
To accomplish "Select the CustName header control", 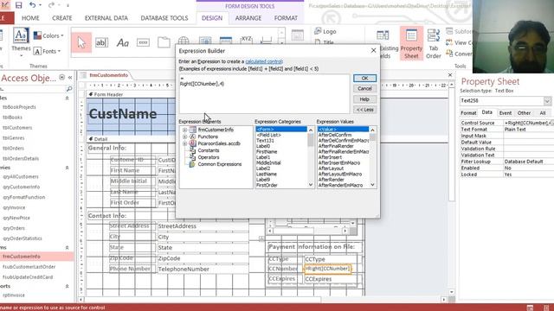I will pos(131,114).
